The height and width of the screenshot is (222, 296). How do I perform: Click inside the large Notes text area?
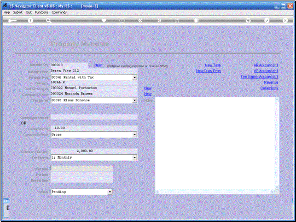215,143
